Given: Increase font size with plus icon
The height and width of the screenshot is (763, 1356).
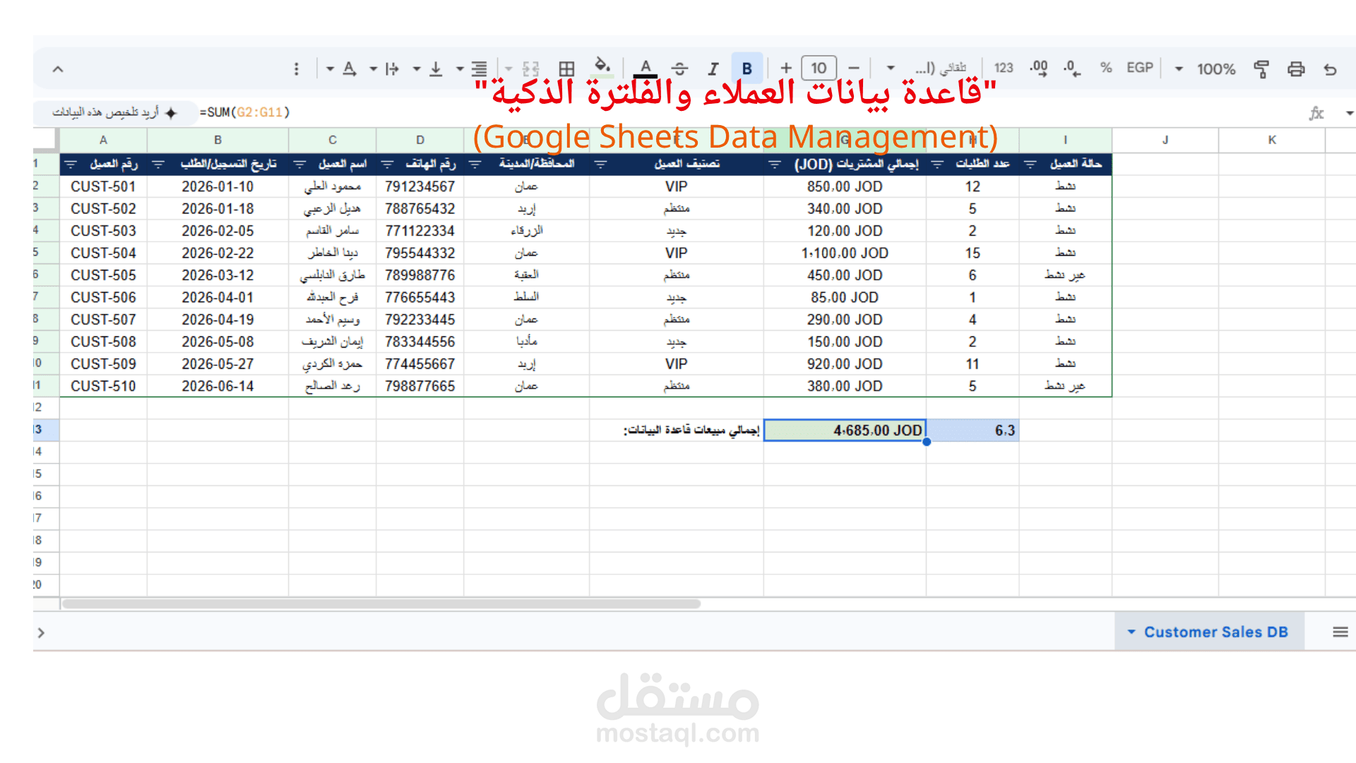Looking at the screenshot, I should (x=786, y=69).
